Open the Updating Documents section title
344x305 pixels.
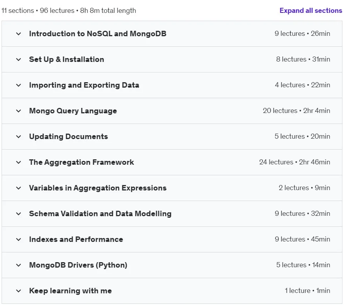pyautogui.click(x=69, y=136)
